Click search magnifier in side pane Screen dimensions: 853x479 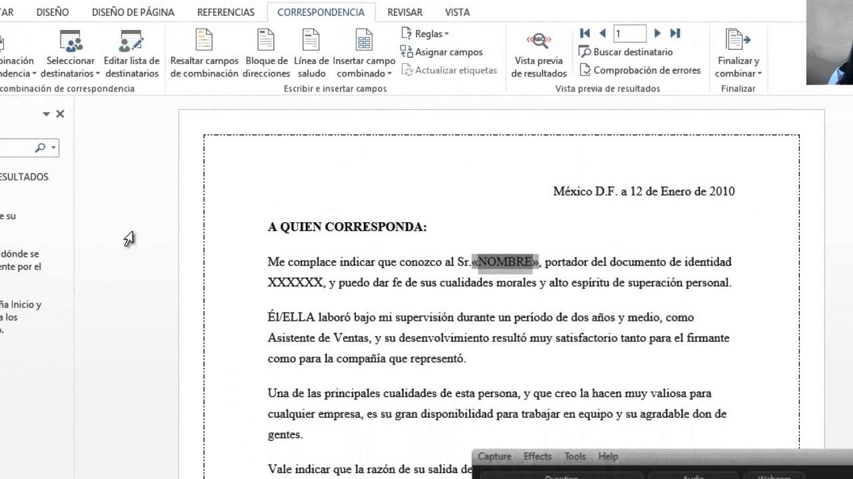40,148
